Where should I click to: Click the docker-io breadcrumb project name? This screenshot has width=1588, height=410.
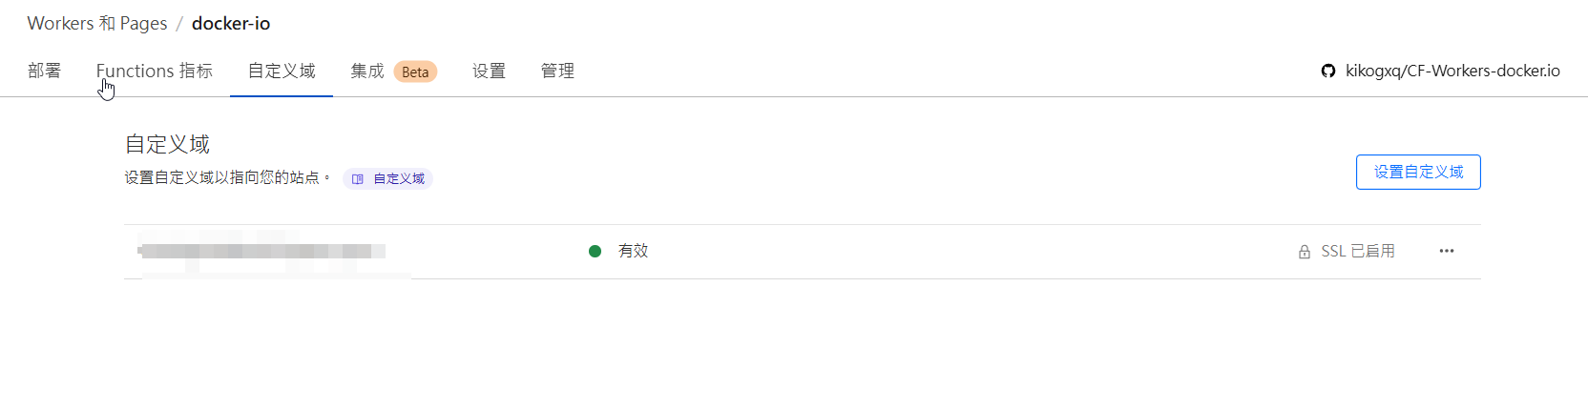(x=231, y=23)
